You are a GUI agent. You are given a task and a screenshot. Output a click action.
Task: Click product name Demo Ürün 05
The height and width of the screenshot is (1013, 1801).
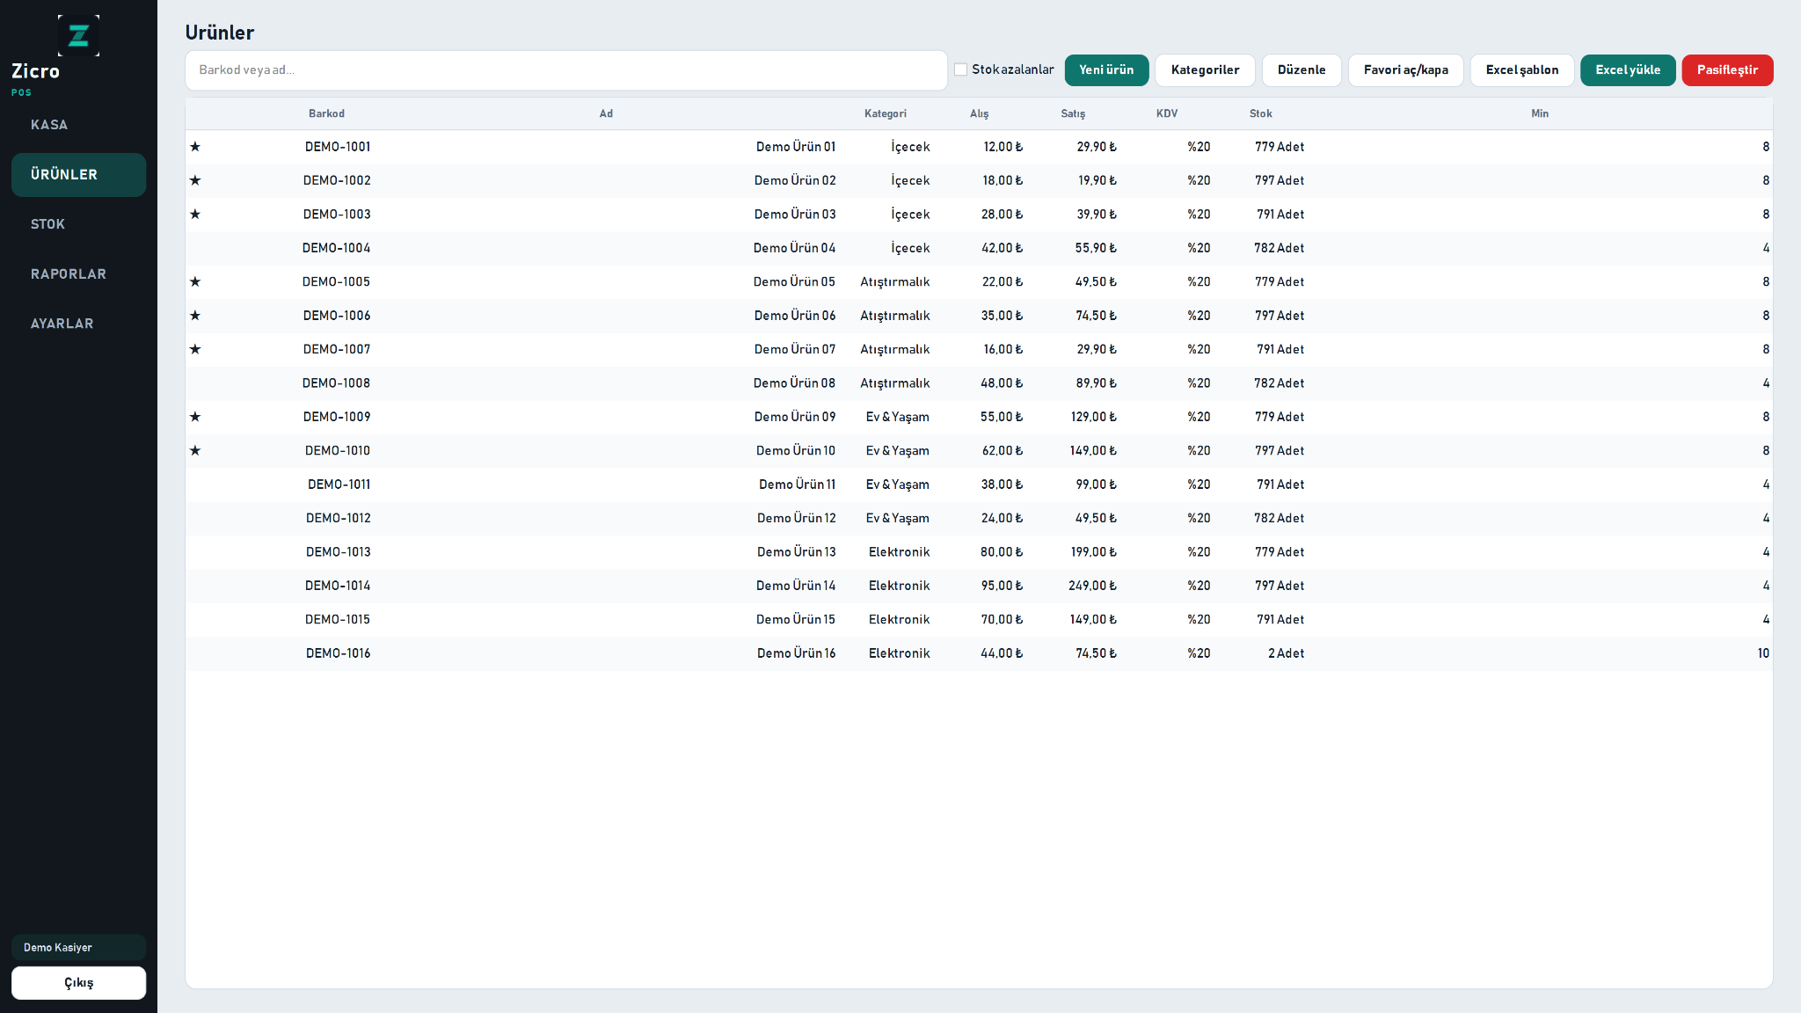(794, 282)
